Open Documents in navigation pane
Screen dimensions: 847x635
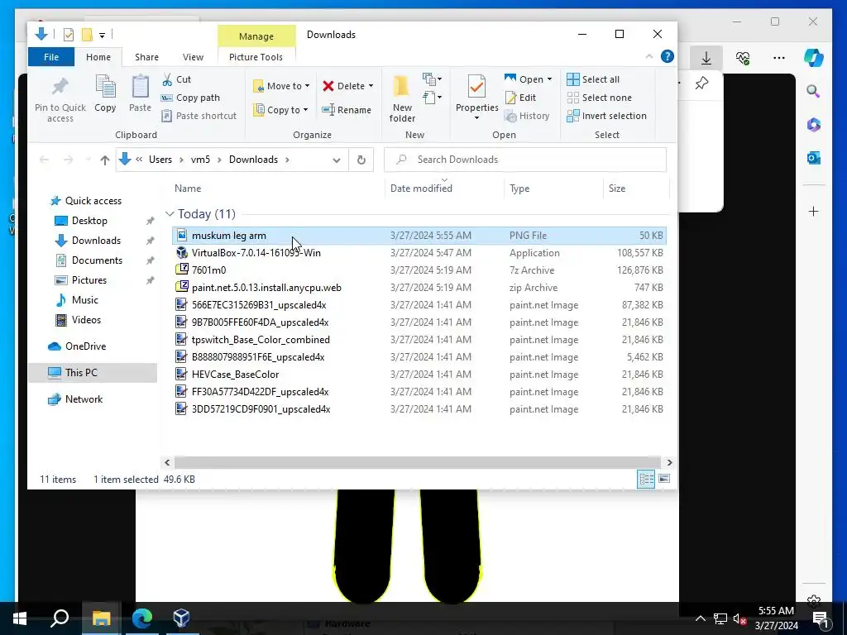[x=98, y=260]
